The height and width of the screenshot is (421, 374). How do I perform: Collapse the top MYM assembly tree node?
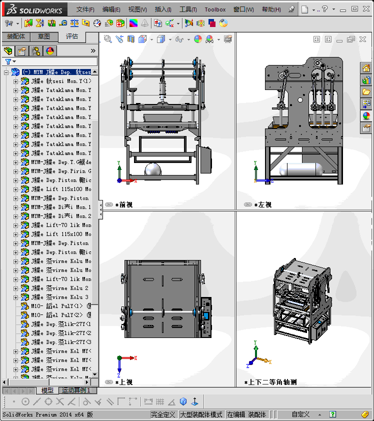6,72
